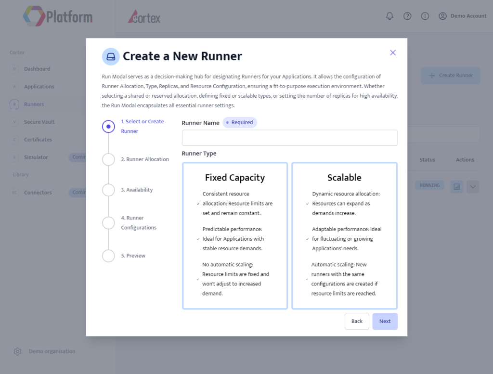Click the runner metrics chart icon
This screenshot has width=493, height=374.
(x=456, y=187)
